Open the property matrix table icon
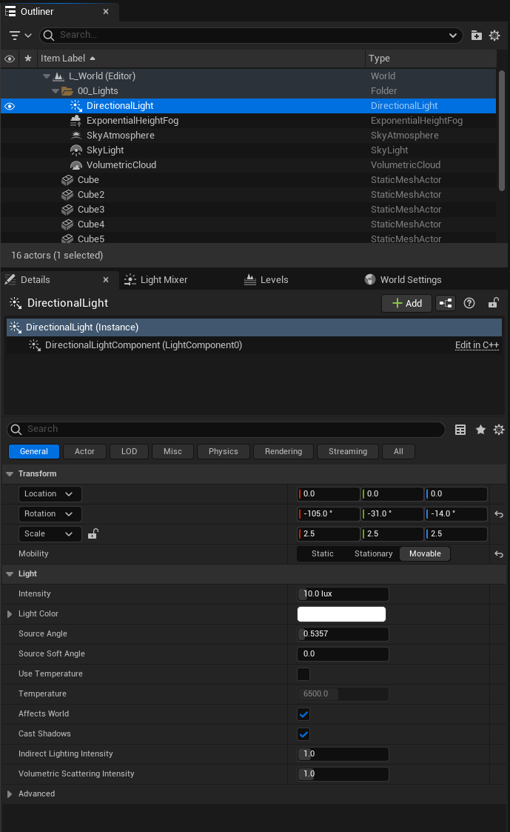 point(460,430)
